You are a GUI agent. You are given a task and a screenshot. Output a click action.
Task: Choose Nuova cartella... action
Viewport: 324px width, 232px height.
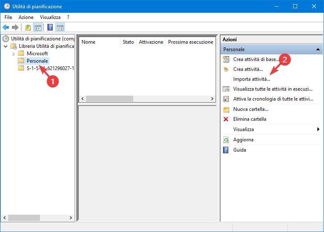[x=251, y=109]
